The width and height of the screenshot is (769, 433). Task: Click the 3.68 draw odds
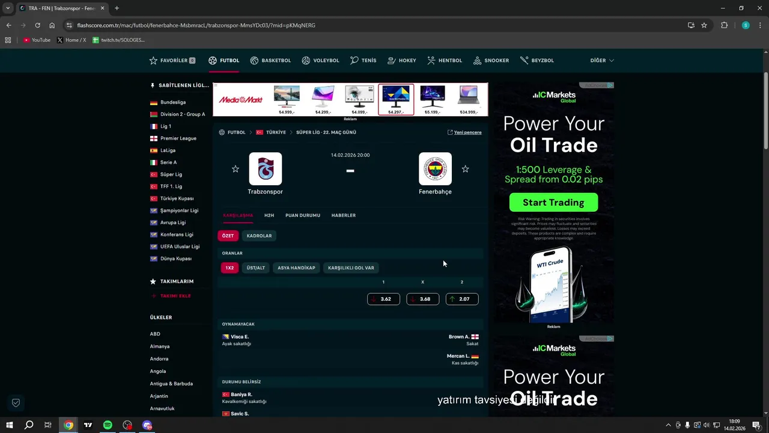422,299
